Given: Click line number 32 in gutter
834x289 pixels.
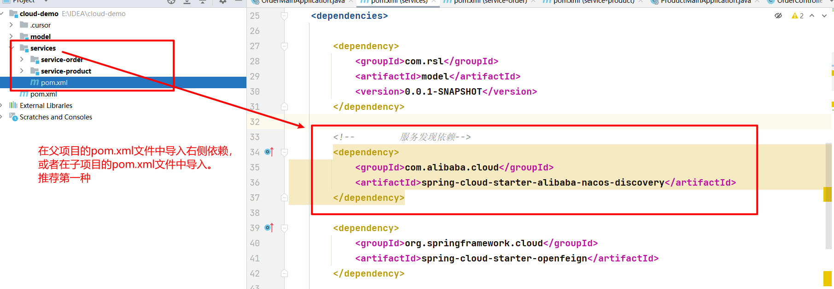Looking at the screenshot, I should pos(255,122).
